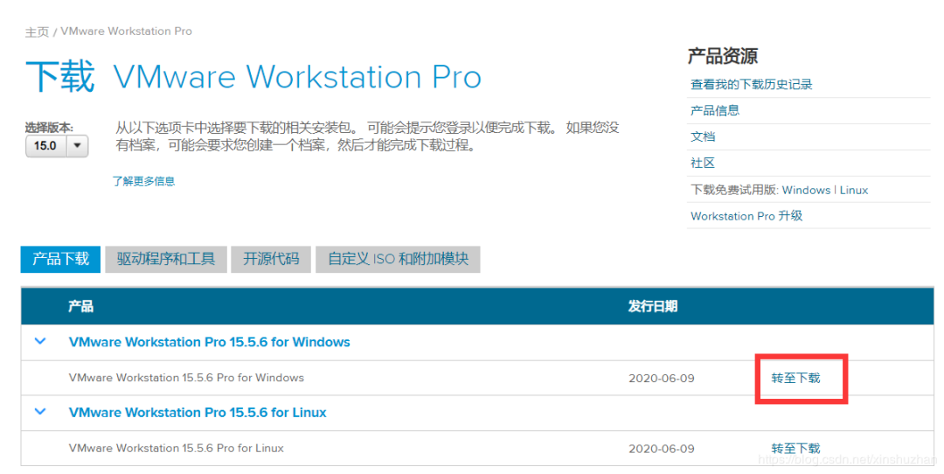Click the 产品资源 heading
The image size is (944, 474).
[x=723, y=56]
